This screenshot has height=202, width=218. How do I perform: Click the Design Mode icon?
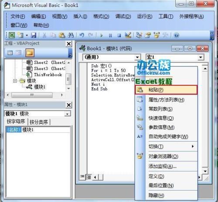[128, 35]
